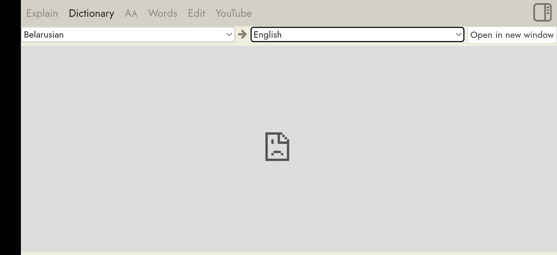
Task: Click the black strip left of panel
Action: (10, 127)
